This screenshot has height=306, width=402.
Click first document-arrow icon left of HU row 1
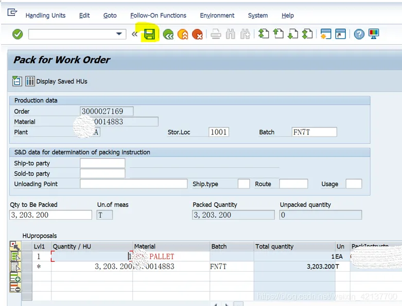pos(15,257)
